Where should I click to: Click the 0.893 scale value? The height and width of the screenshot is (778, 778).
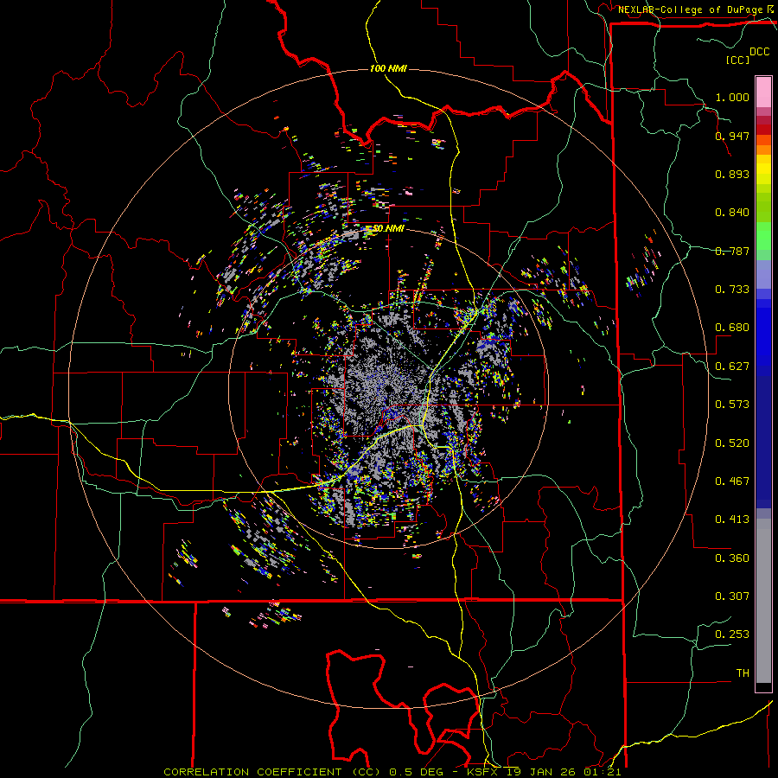pos(732,174)
